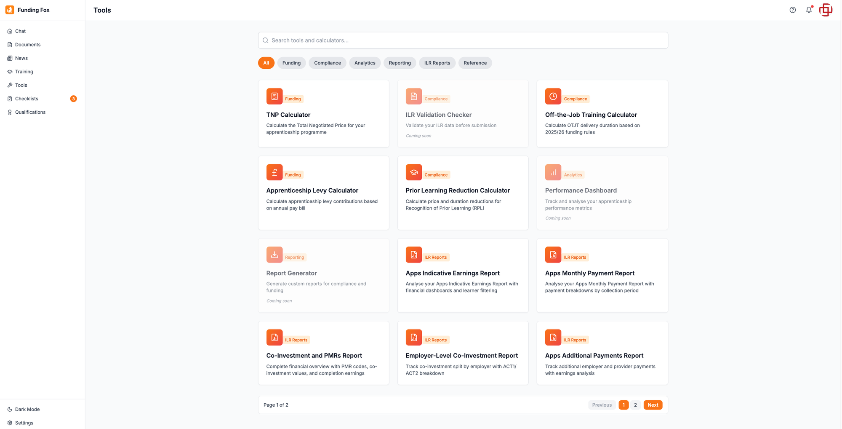The width and height of the screenshot is (842, 429).
Task: Click the Apps Indicative Earnings Report icon
Action: [413, 255]
